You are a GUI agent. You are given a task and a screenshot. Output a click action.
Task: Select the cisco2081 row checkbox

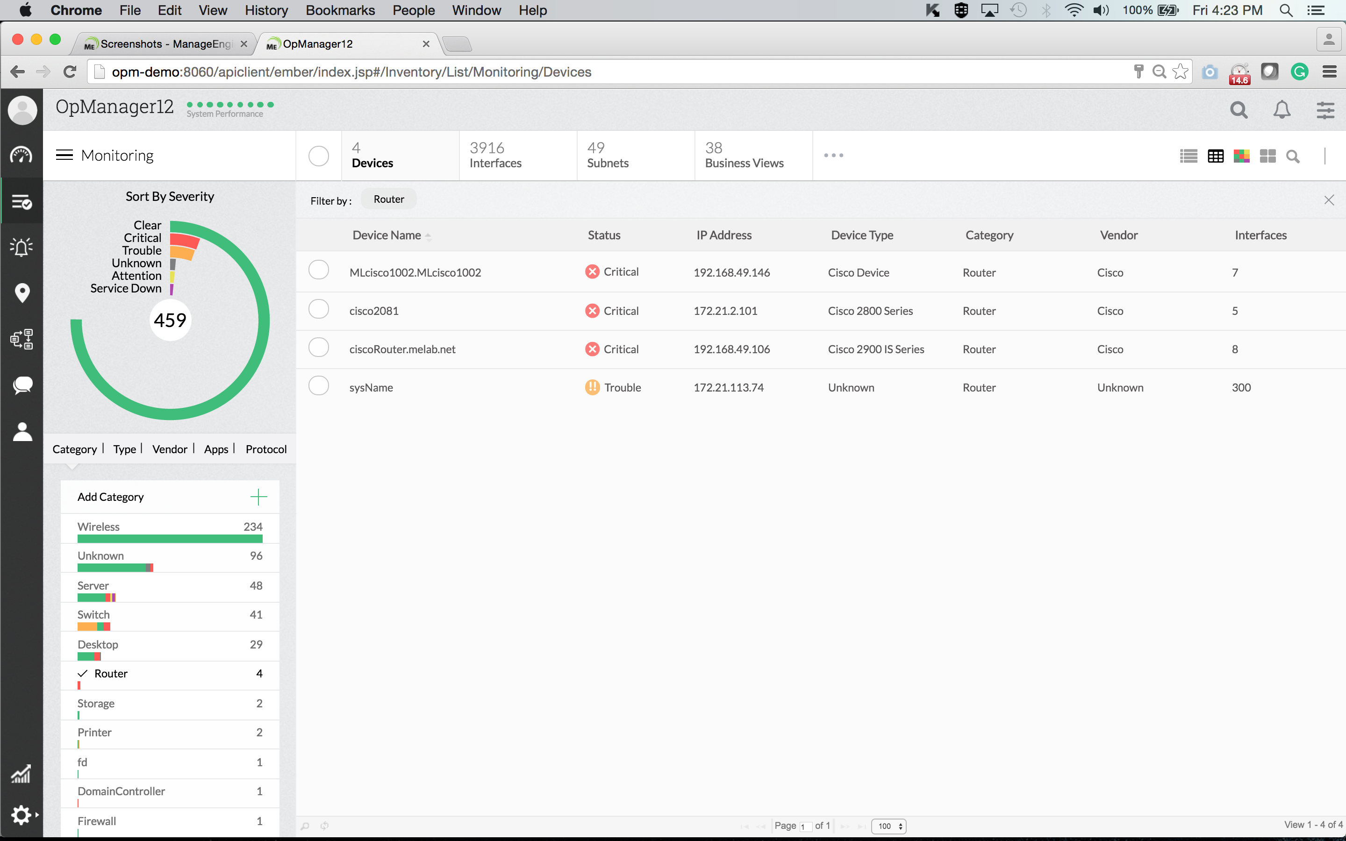(319, 309)
